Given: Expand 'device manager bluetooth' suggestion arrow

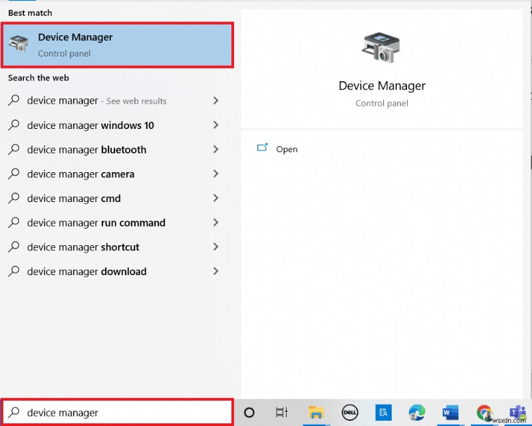Looking at the screenshot, I should [215, 150].
